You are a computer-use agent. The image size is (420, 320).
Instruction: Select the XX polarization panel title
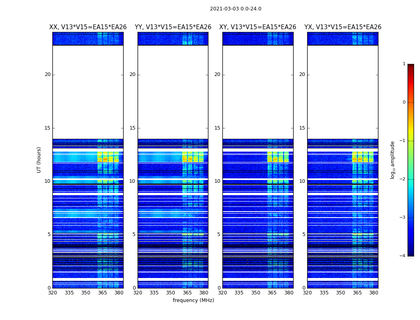pyautogui.click(x=88, y=27)
